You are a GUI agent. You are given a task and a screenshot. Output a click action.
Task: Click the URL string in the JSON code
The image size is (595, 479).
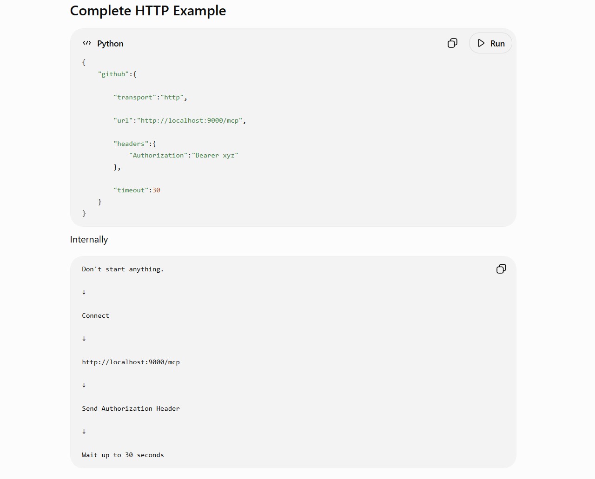(x=190, y=120)
